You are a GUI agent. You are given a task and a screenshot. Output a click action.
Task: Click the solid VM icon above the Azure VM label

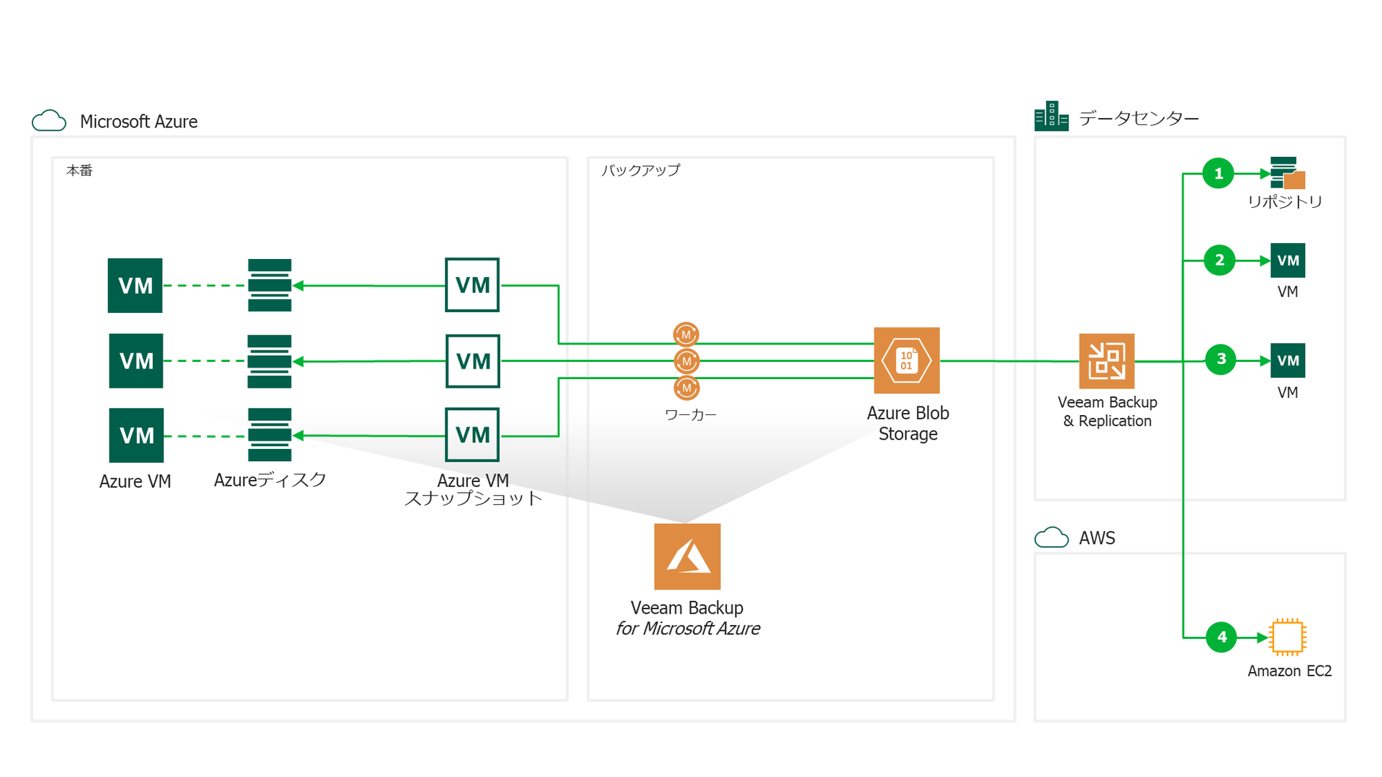136,435
